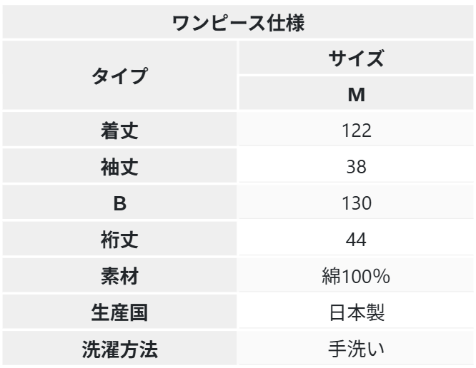Viewport: 476px width, 368px height.
Task: Select the 38 sleeve value
Action: click(x=356, y=167)
